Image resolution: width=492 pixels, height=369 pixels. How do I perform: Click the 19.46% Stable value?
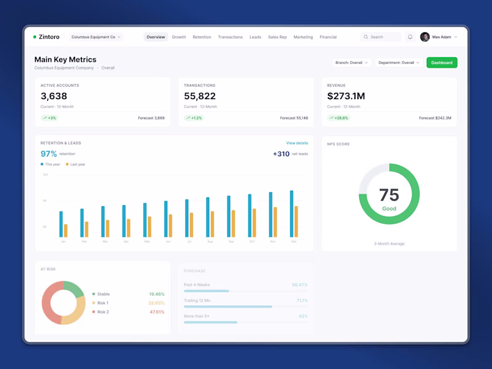tap(157, 294)
